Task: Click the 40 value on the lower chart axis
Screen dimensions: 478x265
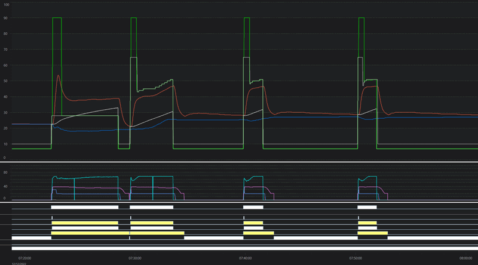Action: 5,186
